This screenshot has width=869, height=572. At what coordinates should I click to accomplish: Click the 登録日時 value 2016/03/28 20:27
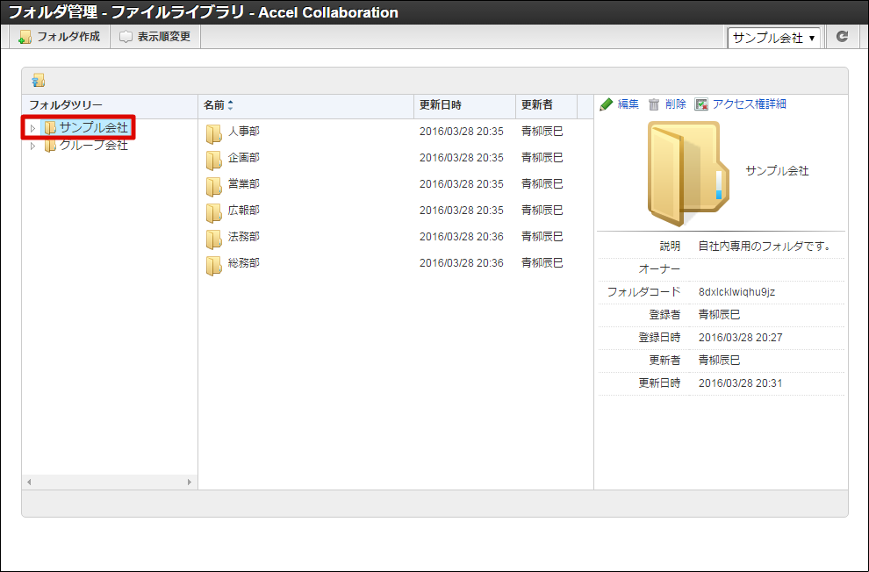[741, 337]
